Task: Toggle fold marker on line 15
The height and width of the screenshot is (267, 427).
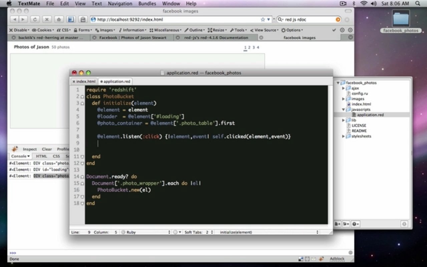Action: [x=82, y=184]
